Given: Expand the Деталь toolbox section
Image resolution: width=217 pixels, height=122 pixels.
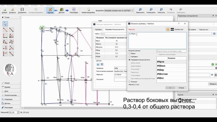Looking at the screenshot, I should 11,103.
